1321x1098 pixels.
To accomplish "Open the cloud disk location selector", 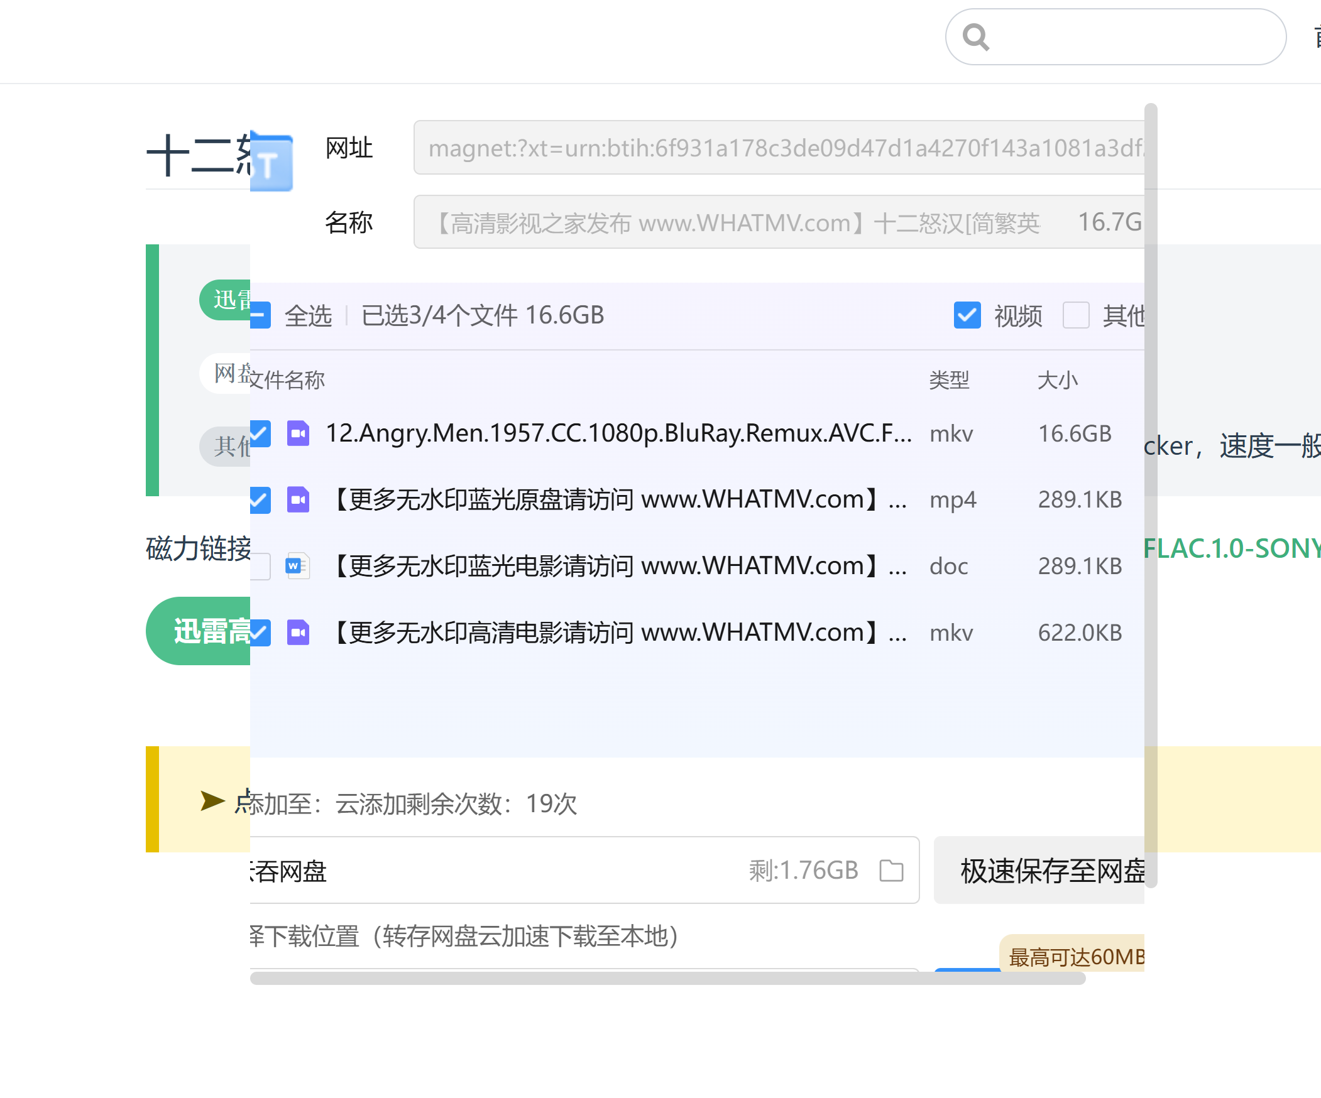I will coord(584,871).
